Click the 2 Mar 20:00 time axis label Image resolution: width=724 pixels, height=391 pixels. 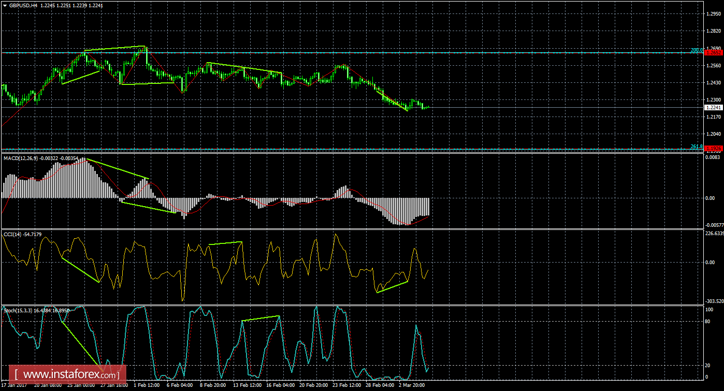411,386
